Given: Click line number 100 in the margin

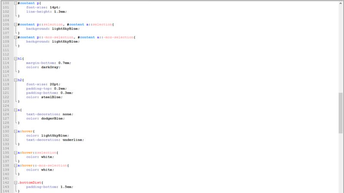Looking at the screenshot, I should coord(6,3).
